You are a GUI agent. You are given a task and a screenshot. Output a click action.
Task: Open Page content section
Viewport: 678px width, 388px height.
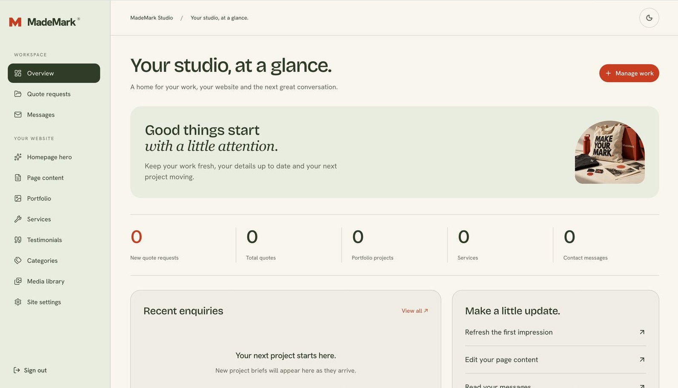pos(54,178)
